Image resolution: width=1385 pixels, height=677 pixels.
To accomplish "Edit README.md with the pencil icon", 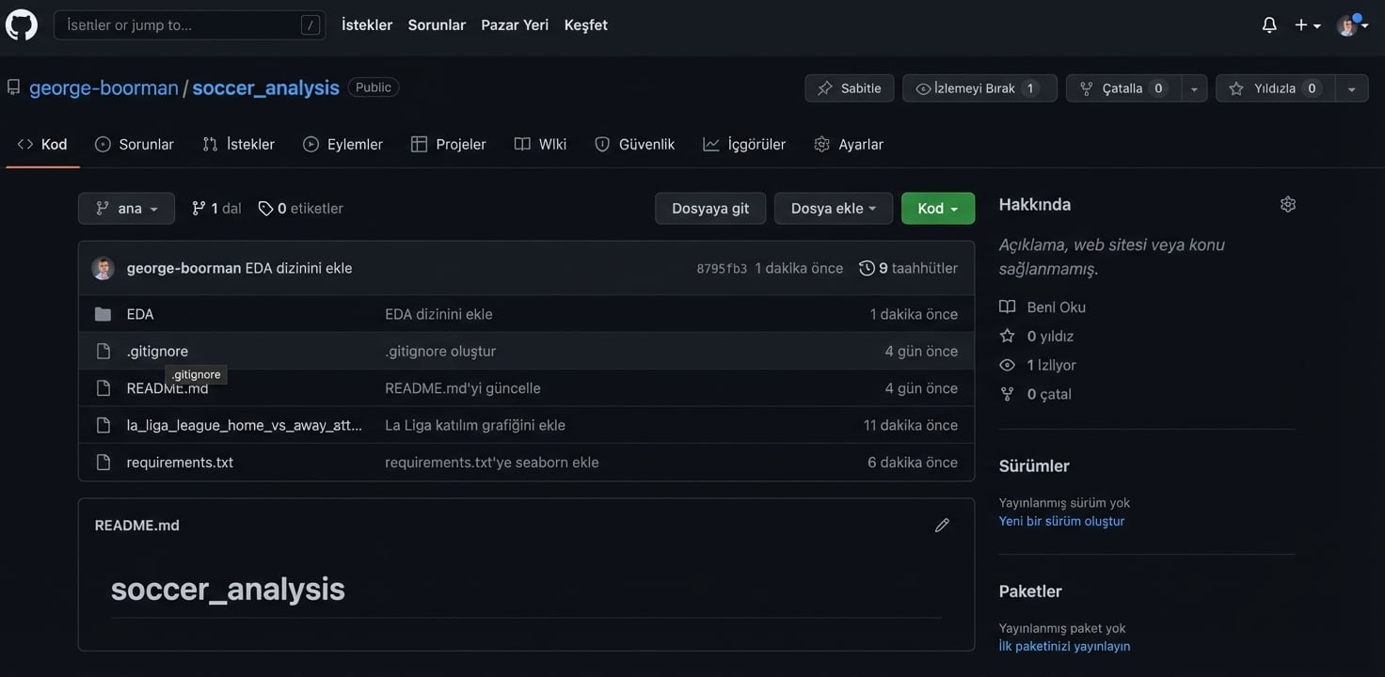I will click(942, 526).
